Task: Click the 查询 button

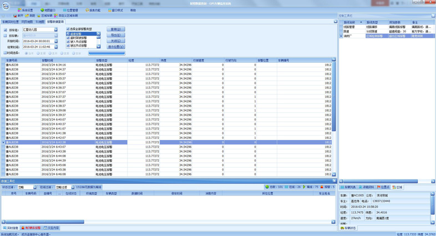Action: tap(115, 29)
